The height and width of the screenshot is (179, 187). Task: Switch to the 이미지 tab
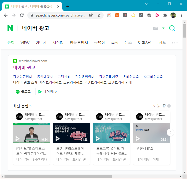[x=41, y=43]
